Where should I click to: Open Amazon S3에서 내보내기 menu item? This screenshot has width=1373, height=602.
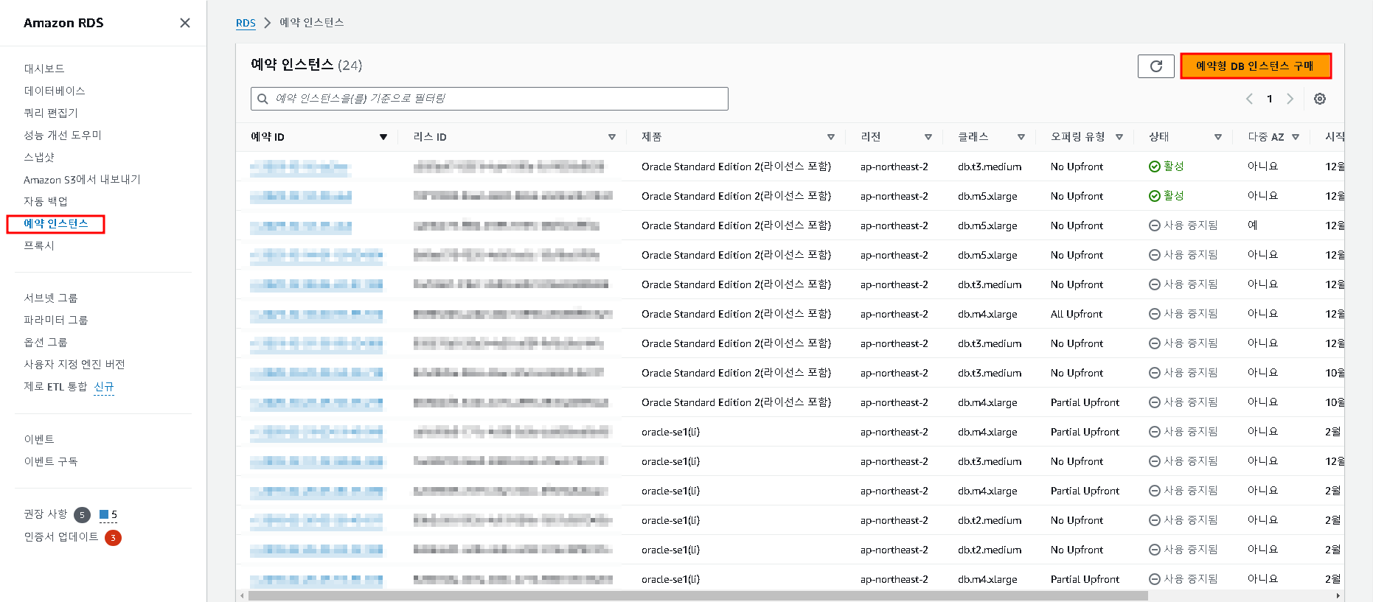(x=82, y=179)
